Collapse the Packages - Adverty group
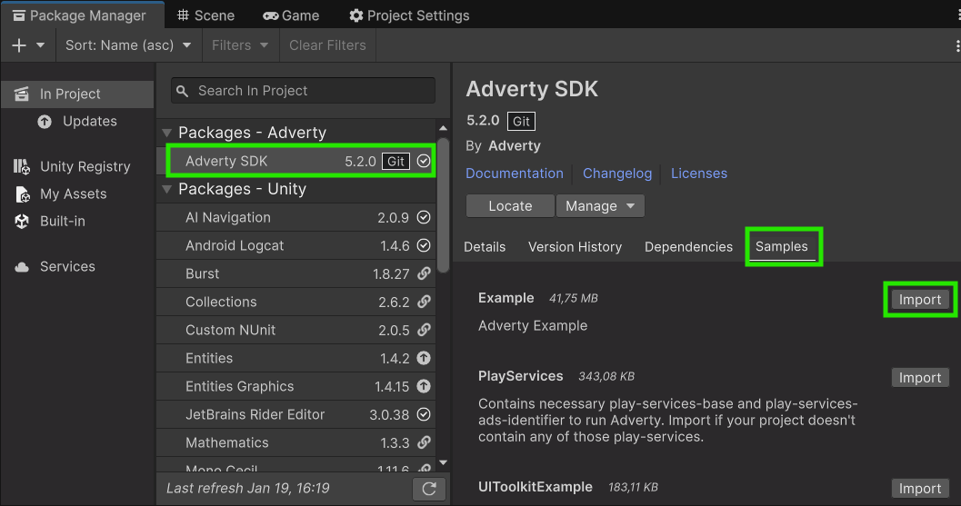 (166, 133)
